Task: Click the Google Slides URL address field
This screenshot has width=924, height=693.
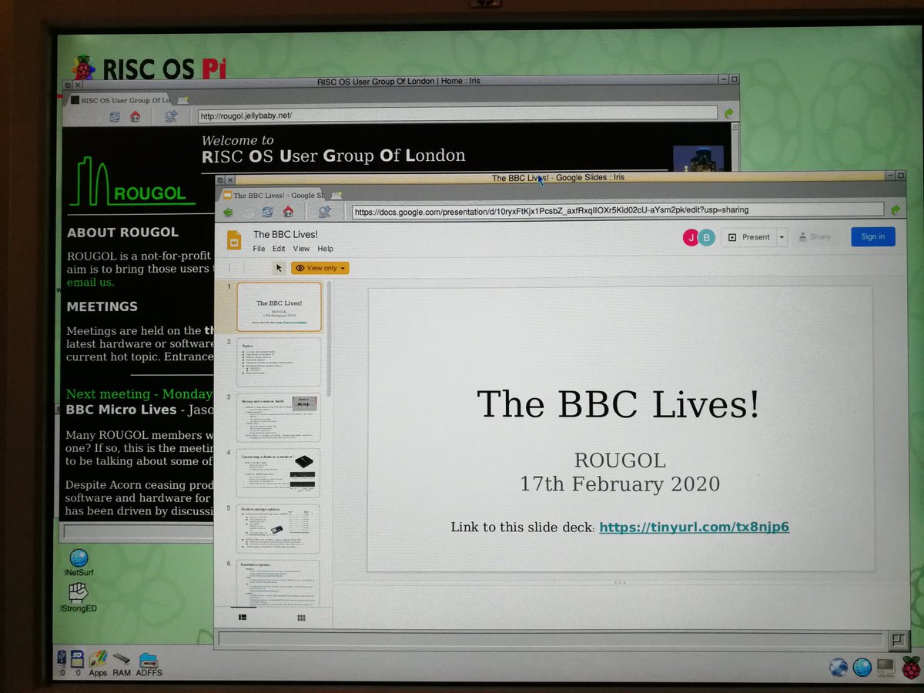Action: [618, 209]
